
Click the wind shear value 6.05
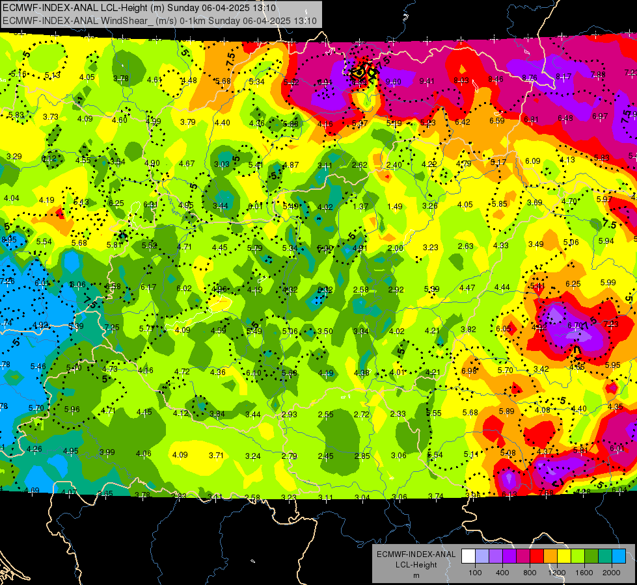coord(504,328)
